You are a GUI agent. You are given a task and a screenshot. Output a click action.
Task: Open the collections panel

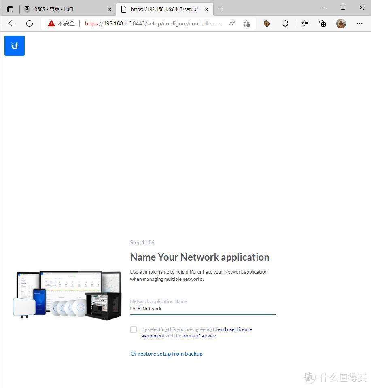tap(322, 23)
